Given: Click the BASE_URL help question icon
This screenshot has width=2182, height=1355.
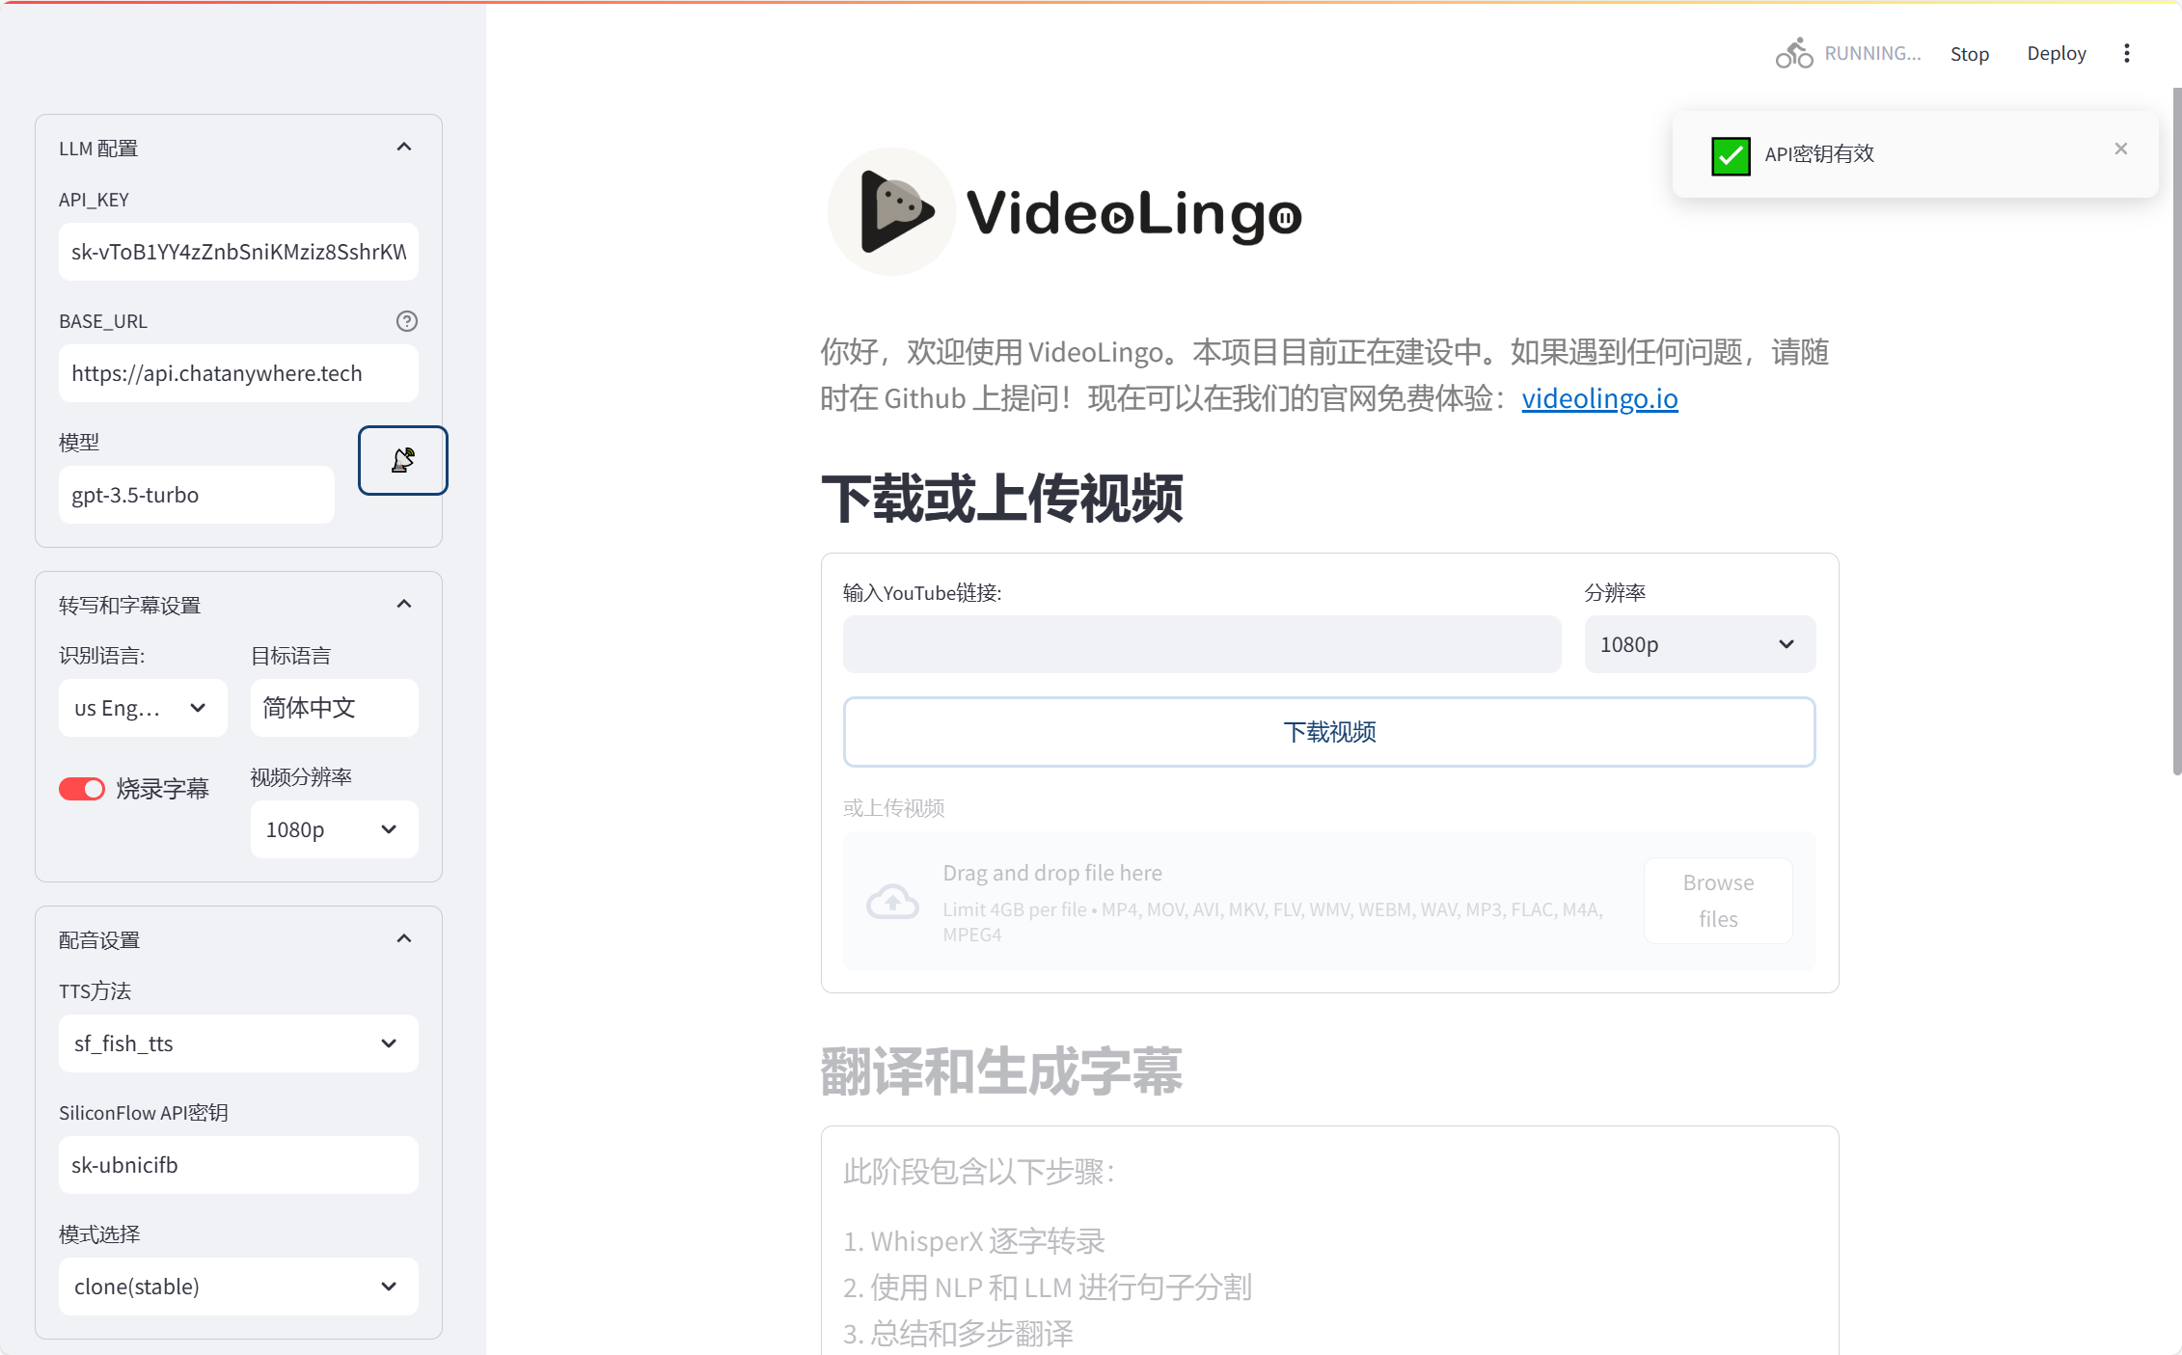Looking at the screenshot, I should click(406, 321).
